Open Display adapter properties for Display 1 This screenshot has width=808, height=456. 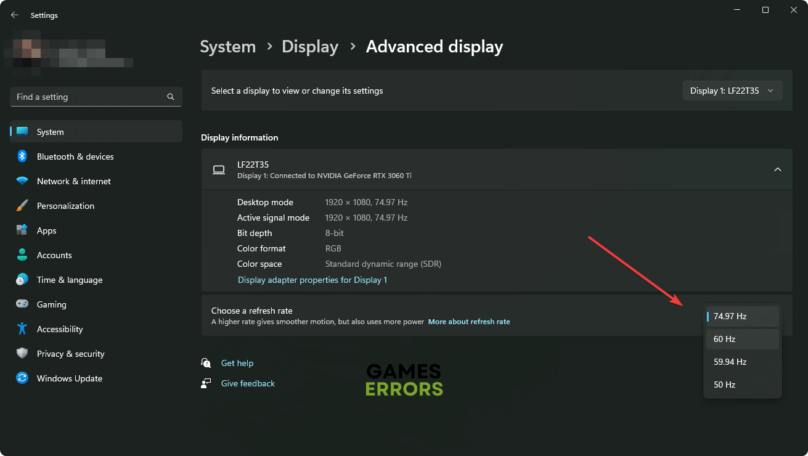[312, 279]
